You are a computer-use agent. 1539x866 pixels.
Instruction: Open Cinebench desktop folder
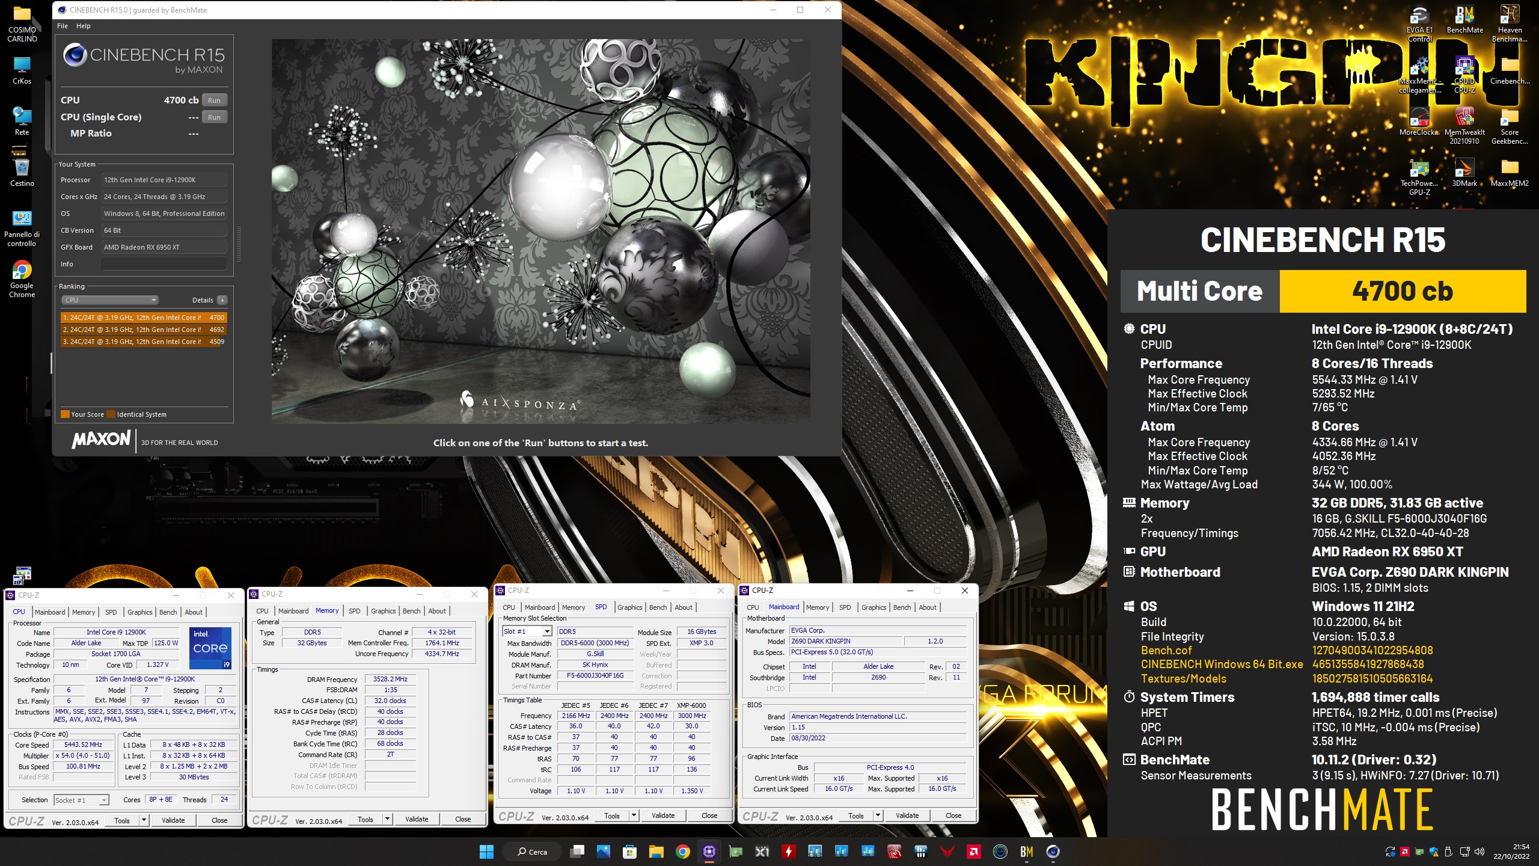[1510, 71]
